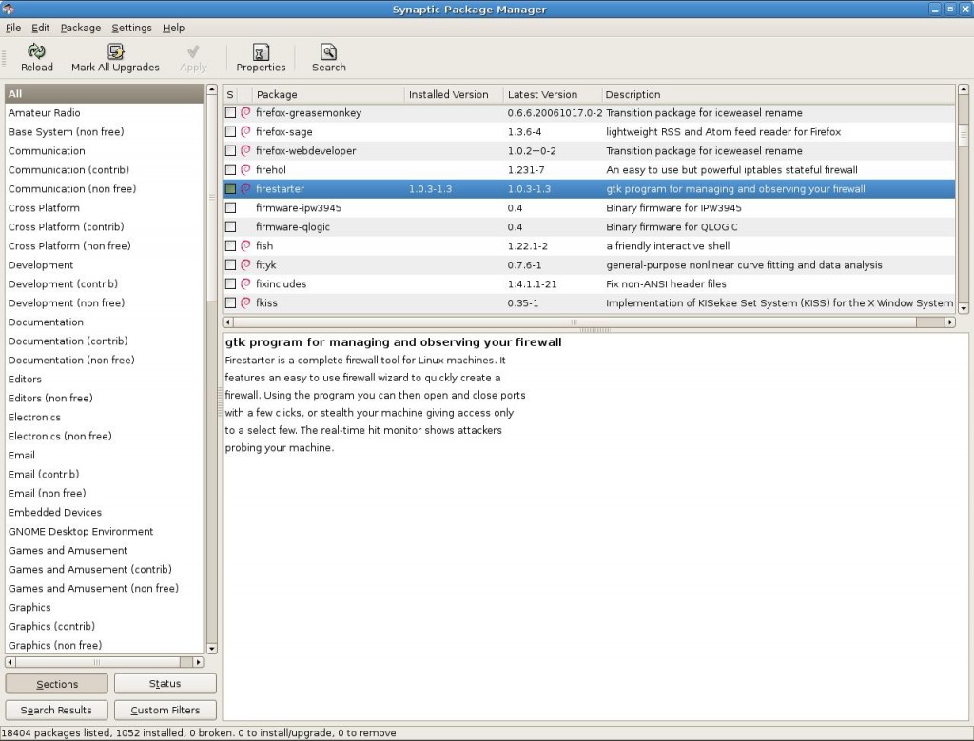
Task: Select Cross Platform (contrib) section
Action: (105, 226)
